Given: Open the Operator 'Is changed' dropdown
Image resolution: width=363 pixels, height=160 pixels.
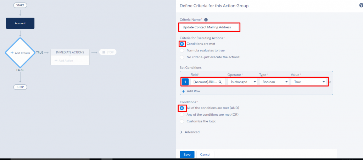Looking at the screenshot, I should tap(242, 82).
